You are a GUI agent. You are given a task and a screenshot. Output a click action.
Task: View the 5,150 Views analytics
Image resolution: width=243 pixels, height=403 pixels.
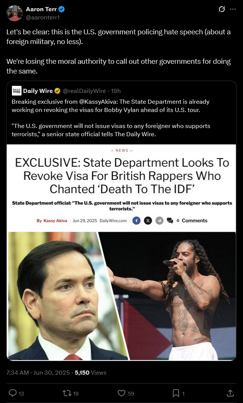(90, 372)
